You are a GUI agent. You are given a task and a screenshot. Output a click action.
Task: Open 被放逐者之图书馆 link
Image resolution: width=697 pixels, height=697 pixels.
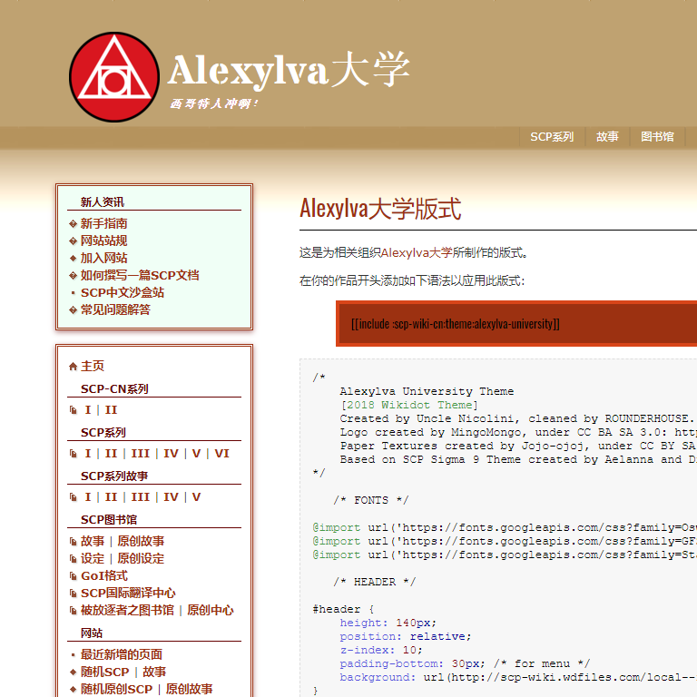tap(126, 611)
